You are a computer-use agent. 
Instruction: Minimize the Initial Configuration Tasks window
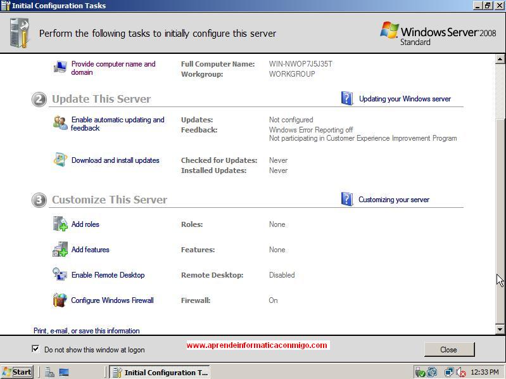(478, 6)
